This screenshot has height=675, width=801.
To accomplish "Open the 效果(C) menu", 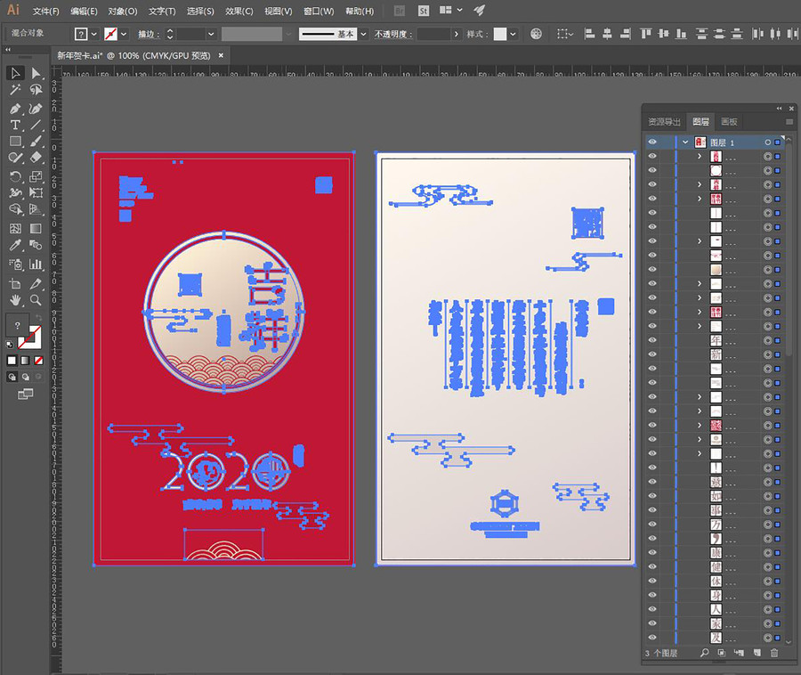I will point(239,12).
